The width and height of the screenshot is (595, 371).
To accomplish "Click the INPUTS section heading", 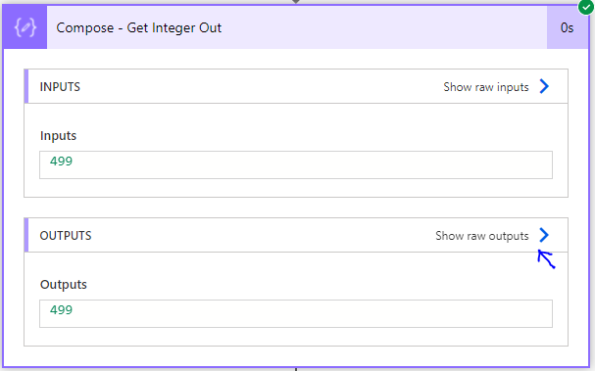I will click(x=60, y=87).
